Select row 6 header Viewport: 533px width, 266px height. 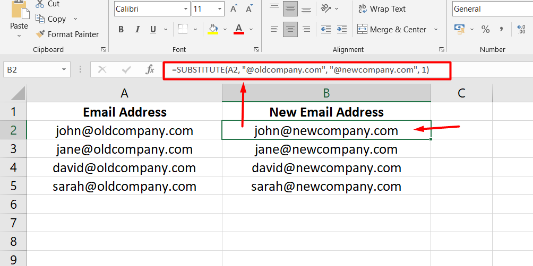(x=13, y=204)
